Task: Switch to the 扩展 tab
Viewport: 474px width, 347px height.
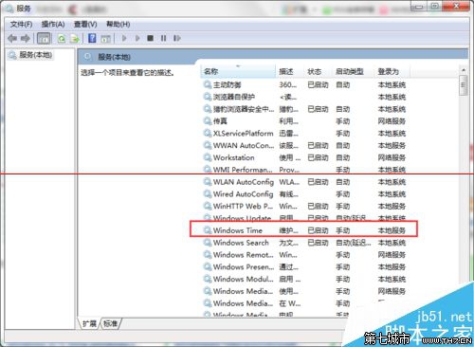Action: (x=89, y=323)
